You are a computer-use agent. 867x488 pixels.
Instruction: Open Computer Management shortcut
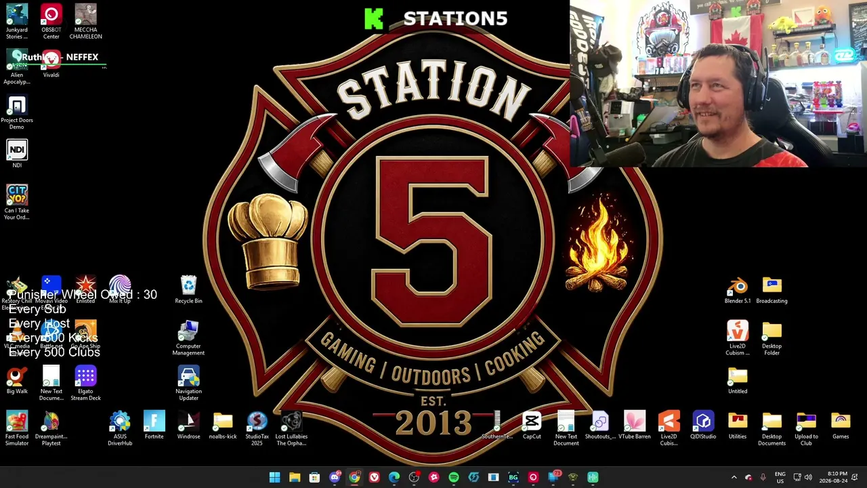(188, 338)
